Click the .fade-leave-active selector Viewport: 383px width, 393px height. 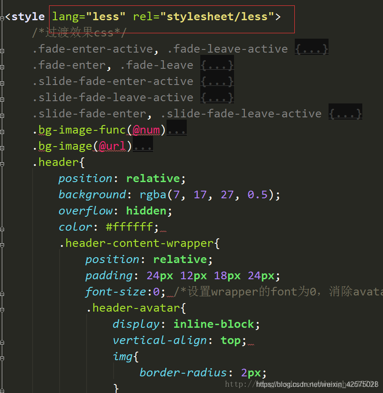pyautogui.click(x=228, y=49)
